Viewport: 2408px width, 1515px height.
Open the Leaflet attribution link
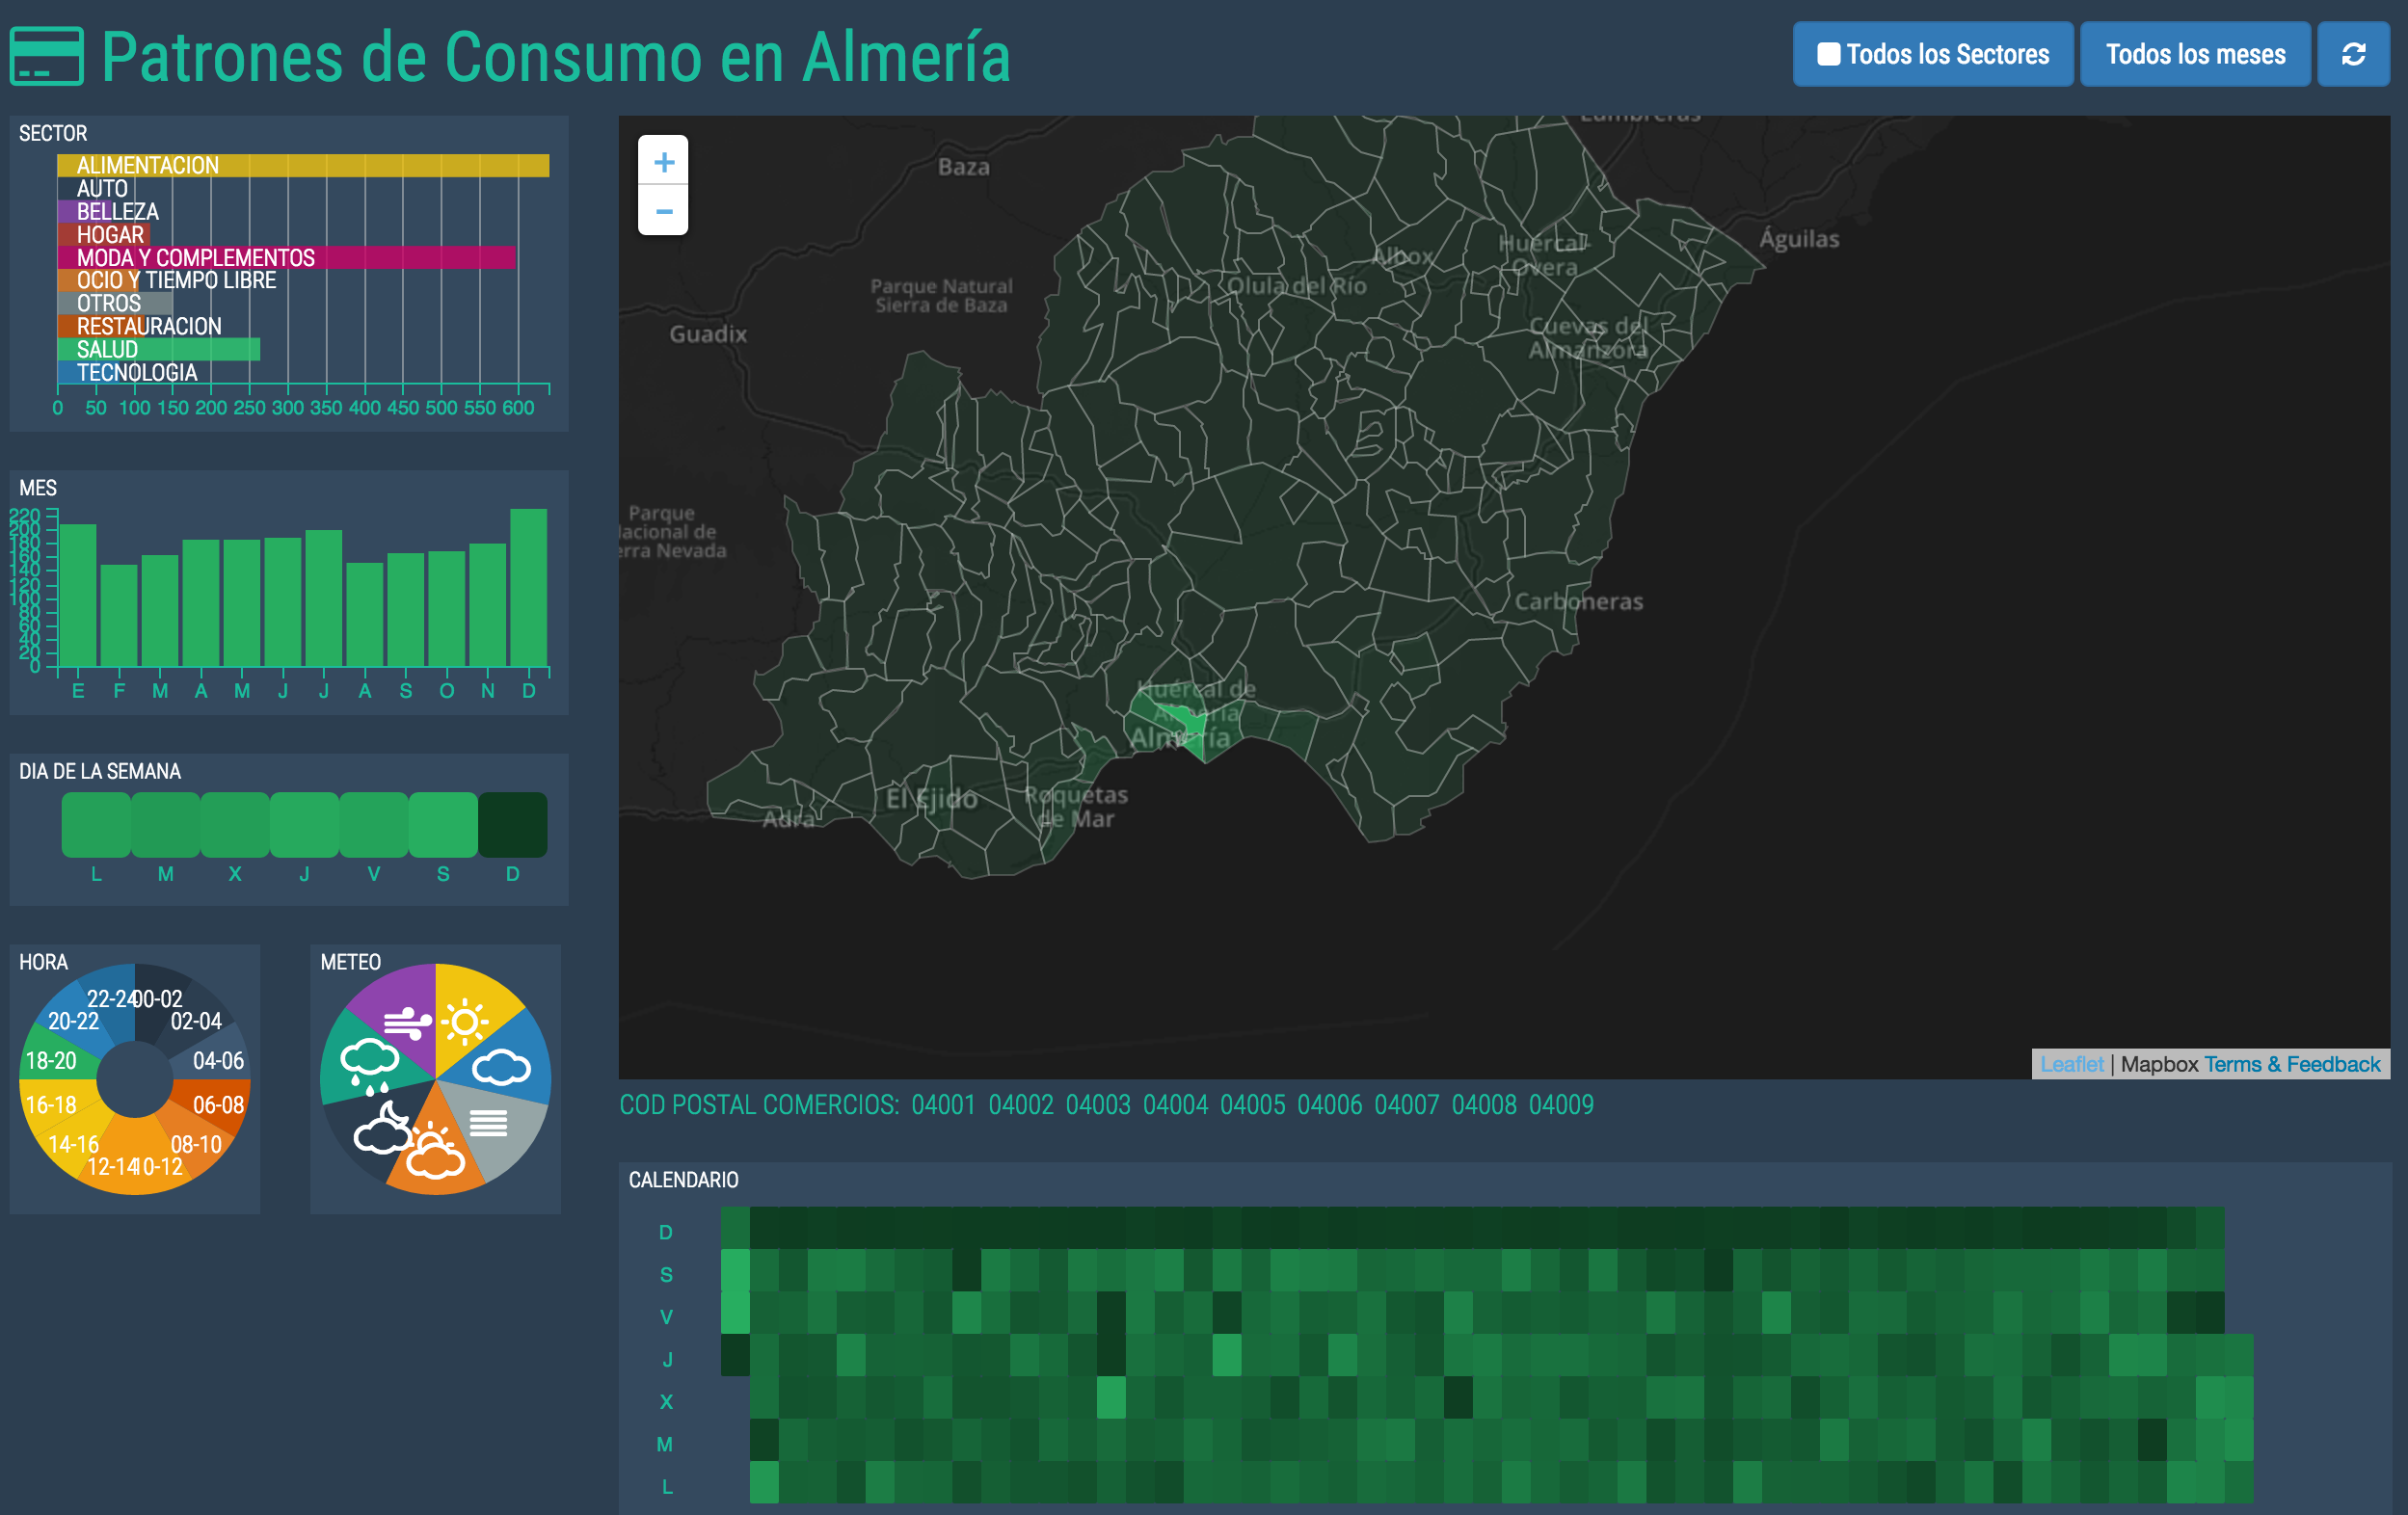(2071, 1064)
